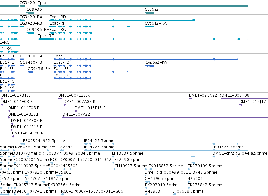Select the Eb1-PB protein label
This screenshot has width=268, height=196.
pyautogui.click(x=7, y=56)
